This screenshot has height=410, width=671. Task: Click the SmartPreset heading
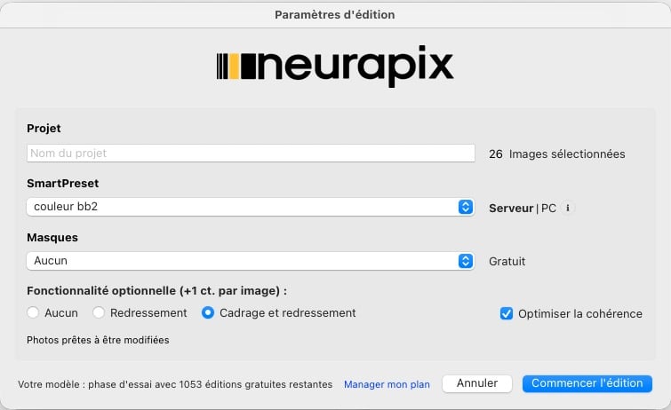pos(63,183)
